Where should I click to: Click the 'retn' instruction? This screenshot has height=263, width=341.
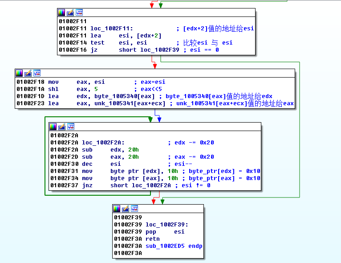pyautogui.click(x=153, y=239)
